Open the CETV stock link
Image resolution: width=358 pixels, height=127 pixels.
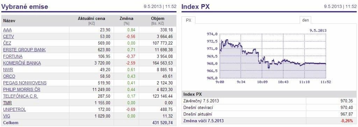[8, 37]
